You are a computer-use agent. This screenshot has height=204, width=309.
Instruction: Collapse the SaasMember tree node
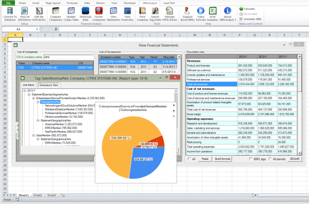click(x=33, y=135)
